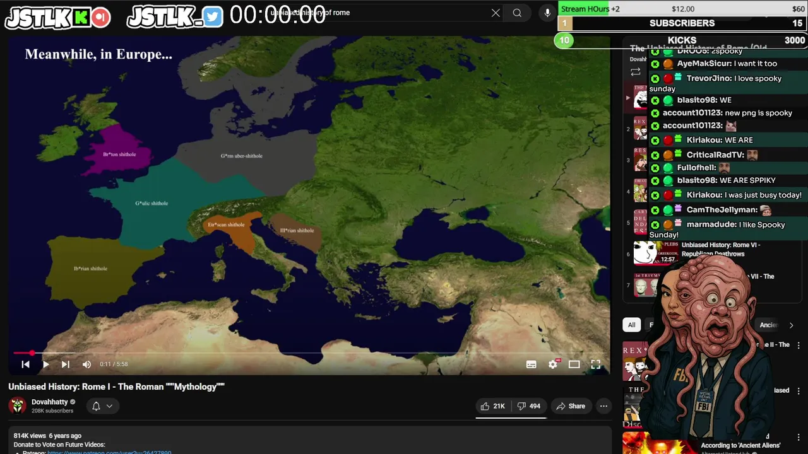Expand the video description box
Image resolution: width=808 pixels, height=454 pixels.
309,440
